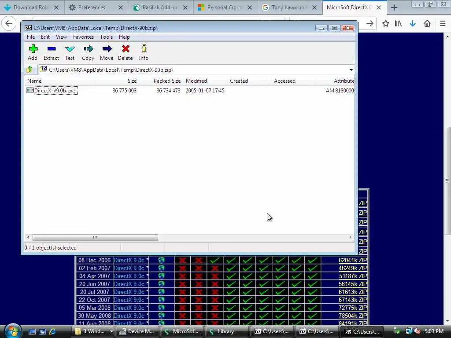Click the red Delete icon
The width and height of the screenshot is (451, 338).
pos(126,52)
